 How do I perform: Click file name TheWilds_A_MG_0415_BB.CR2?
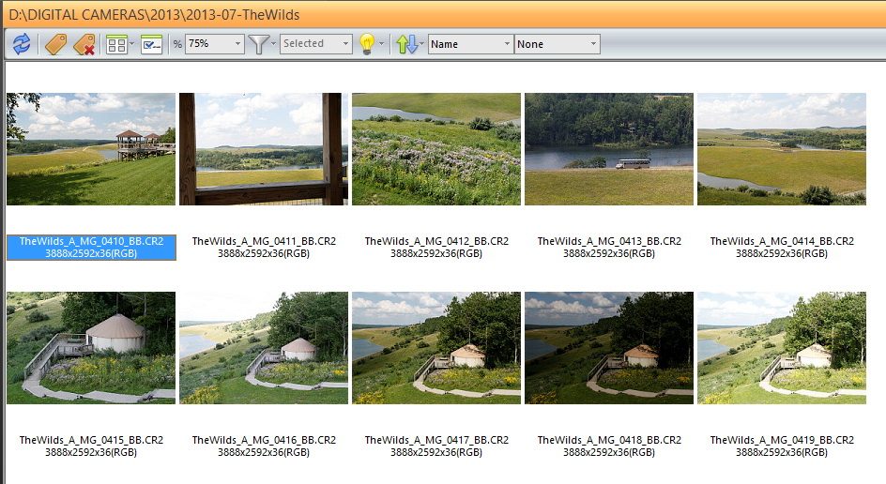pyautogui.click(x=91, y=440)
